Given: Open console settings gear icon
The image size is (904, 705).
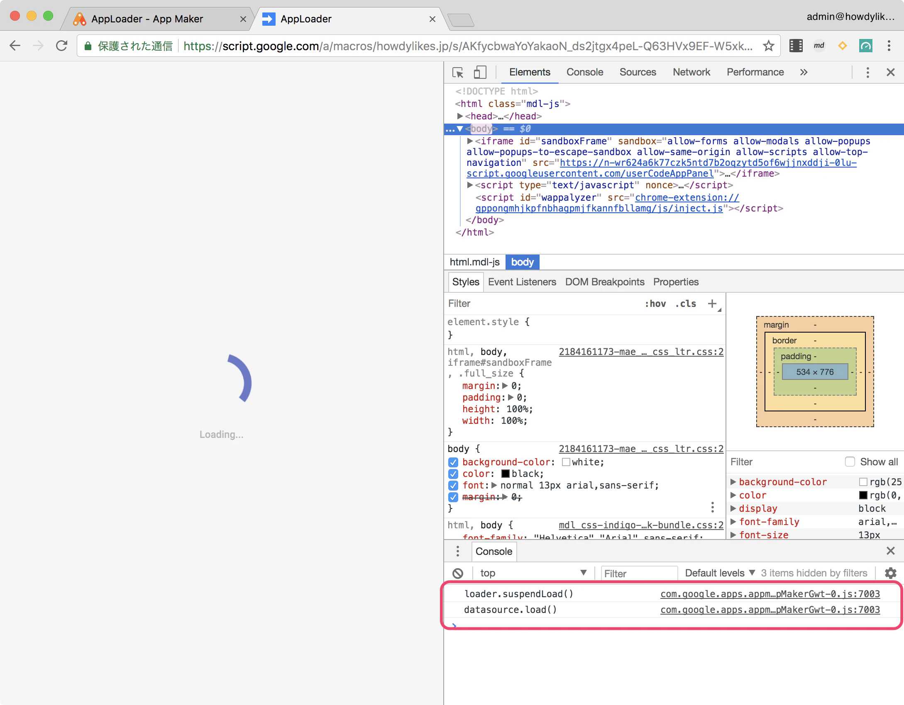Looking at the screenshot, I should click(x=890, y=573).
